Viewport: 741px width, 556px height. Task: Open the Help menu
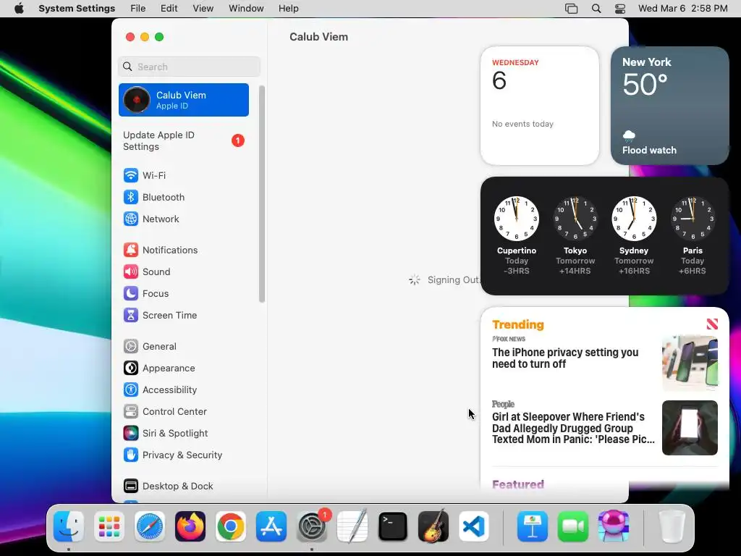click(288, 9)
